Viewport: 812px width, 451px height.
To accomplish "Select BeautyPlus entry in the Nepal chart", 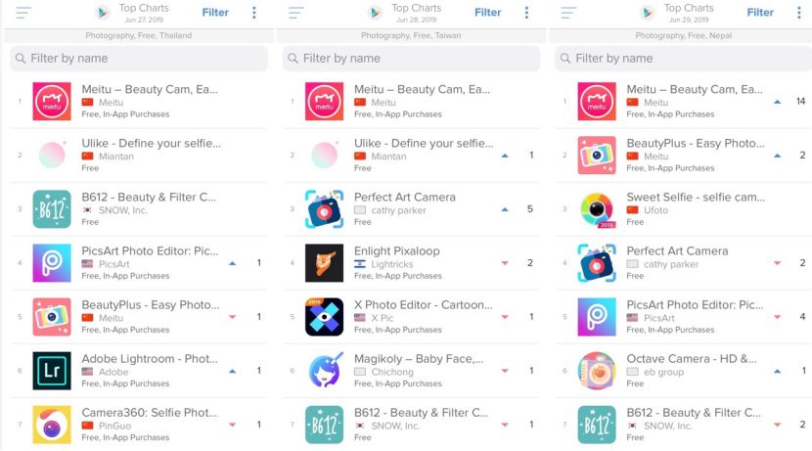I will 684,156.
